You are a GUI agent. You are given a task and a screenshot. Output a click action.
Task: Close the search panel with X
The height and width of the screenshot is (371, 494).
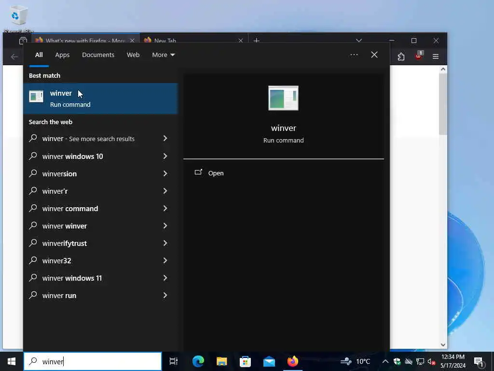point(374,55)
